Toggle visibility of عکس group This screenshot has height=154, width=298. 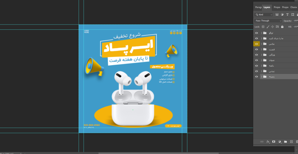click(x=257, y=44)
